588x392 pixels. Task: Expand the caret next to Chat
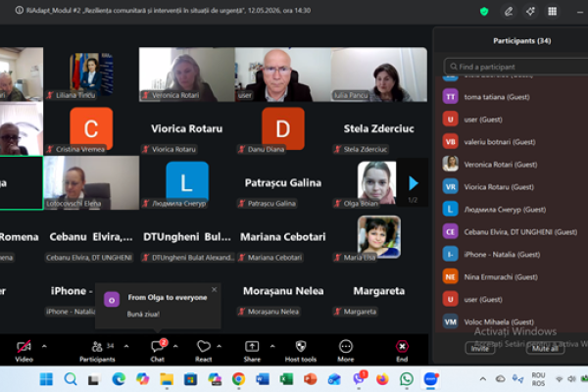(175, 346)
